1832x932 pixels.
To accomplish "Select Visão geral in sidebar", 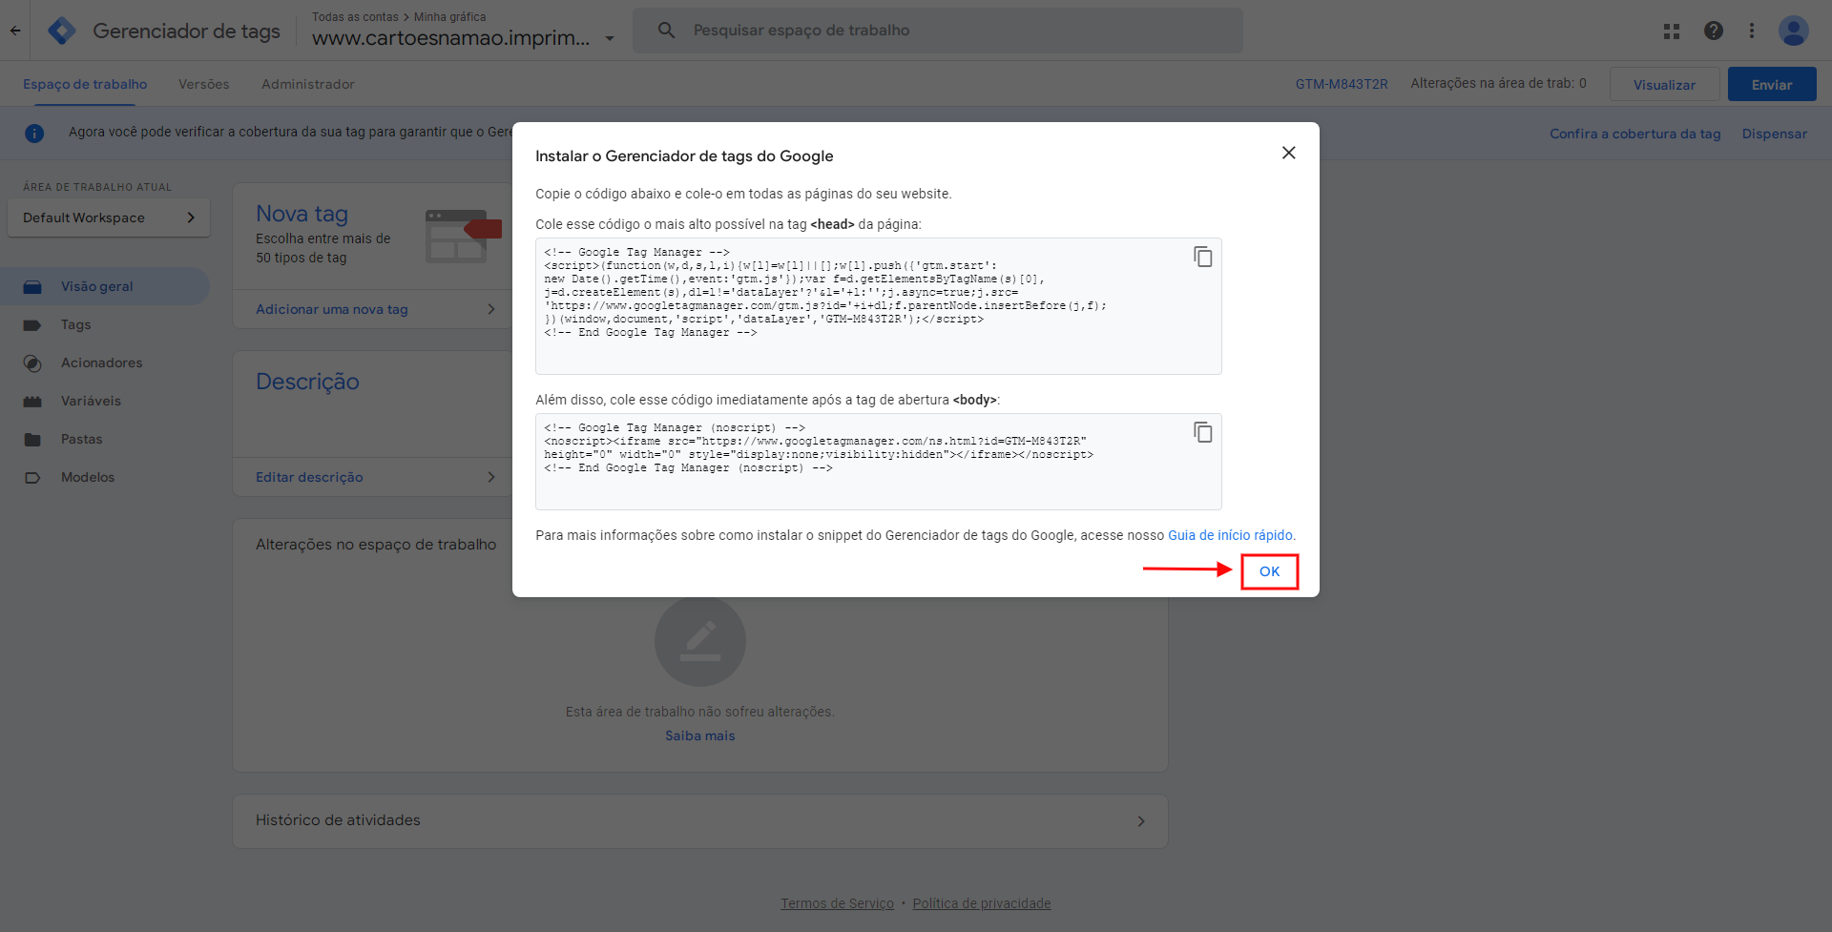I will [x=105, y=286].
